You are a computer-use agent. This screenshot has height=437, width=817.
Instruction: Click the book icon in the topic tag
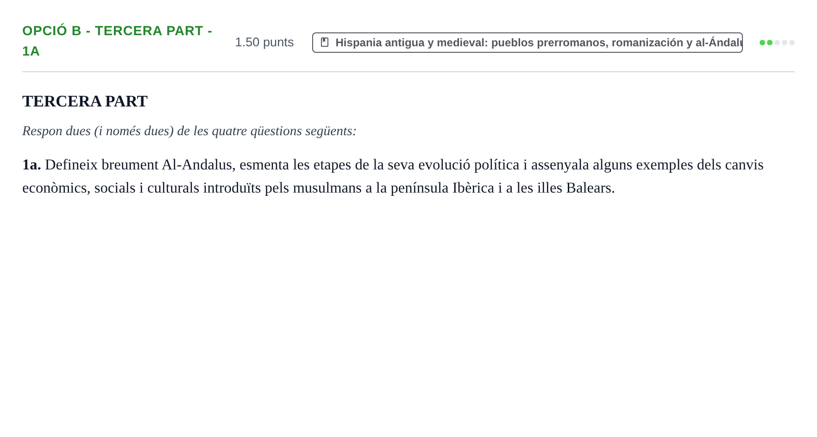click(325, 42)
